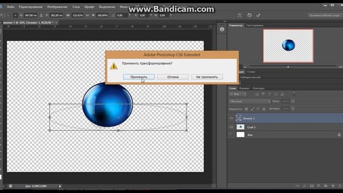This screenshot has width=343, height=193.
Task: Click the height percentage field
Action: pos(102,16)
